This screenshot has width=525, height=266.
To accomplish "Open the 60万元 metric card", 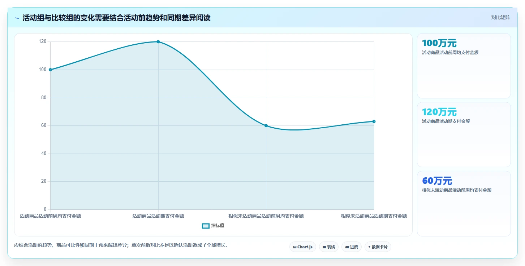I will (464, 204).
